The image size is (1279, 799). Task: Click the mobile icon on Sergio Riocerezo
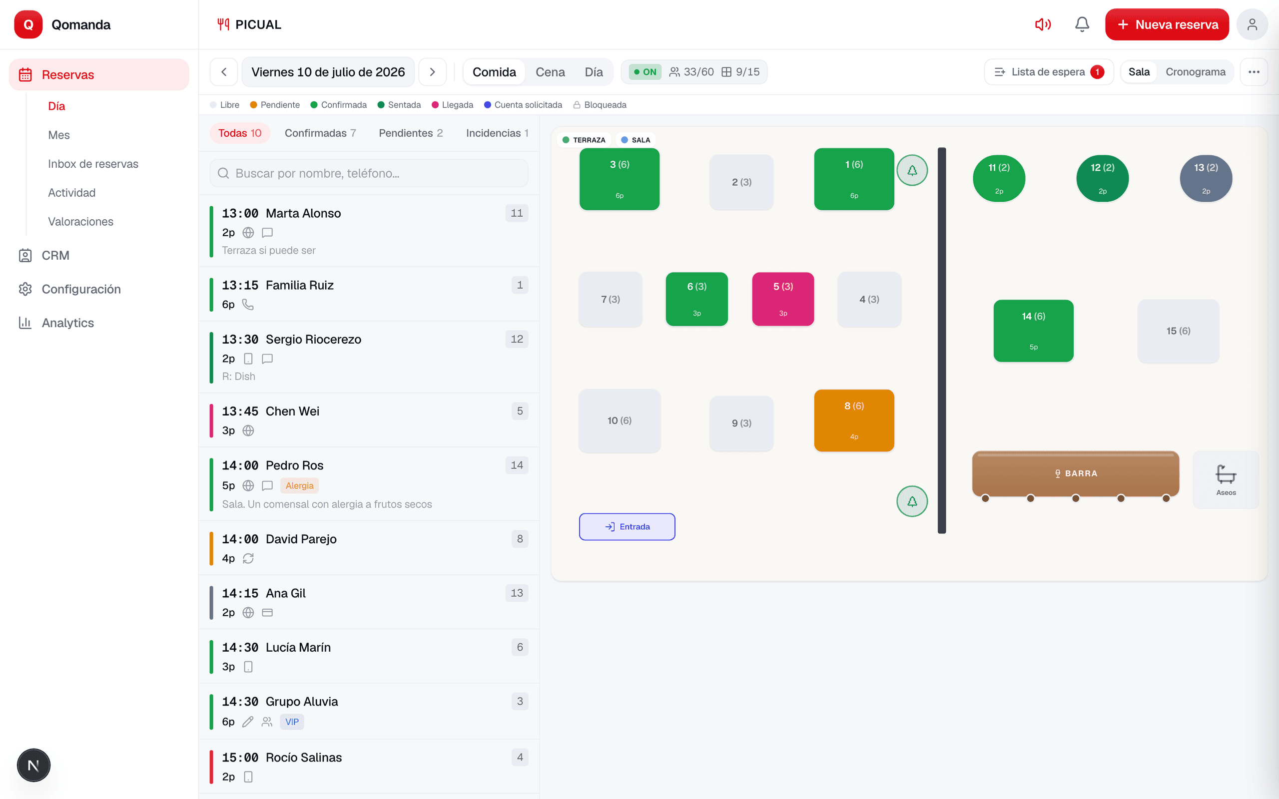tap(248, 359)
